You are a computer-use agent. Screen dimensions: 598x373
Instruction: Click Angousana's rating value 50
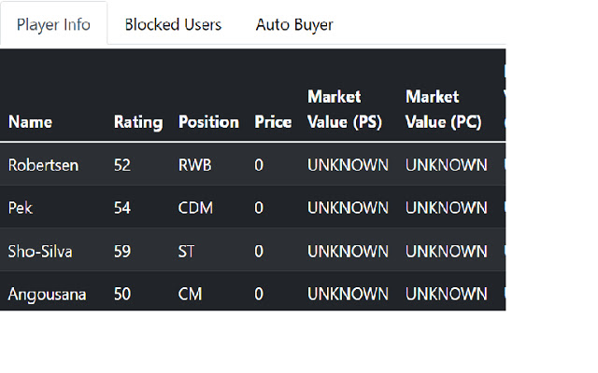tap(122, 295)
